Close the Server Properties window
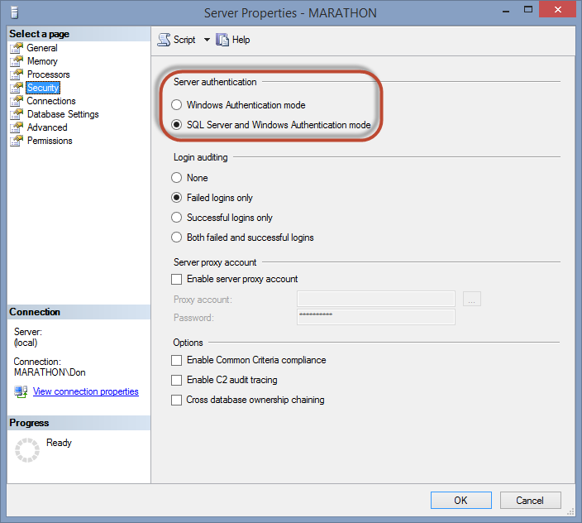This screenshot has height=523, width=582. pos(557,9)
